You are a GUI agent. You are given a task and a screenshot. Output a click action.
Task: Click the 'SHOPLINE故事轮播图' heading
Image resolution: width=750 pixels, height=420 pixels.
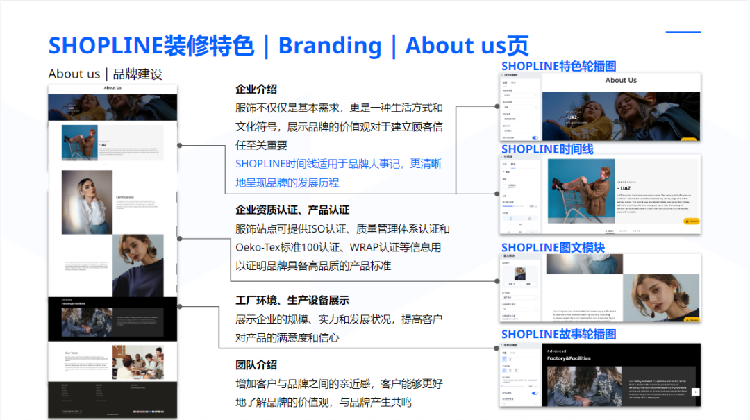point(558,335)
